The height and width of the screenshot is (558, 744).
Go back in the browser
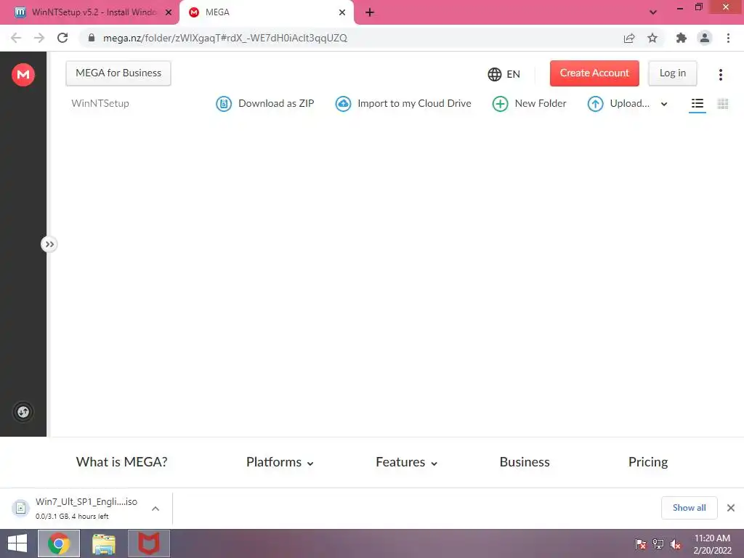[16, 38]
